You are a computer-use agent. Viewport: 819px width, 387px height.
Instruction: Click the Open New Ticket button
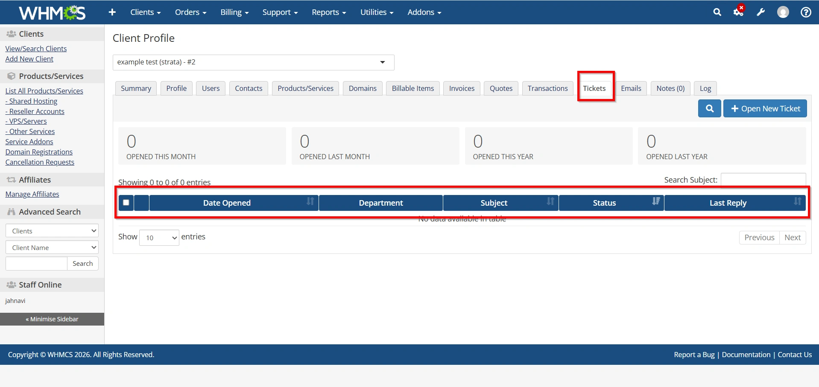[x=765, y=108]
